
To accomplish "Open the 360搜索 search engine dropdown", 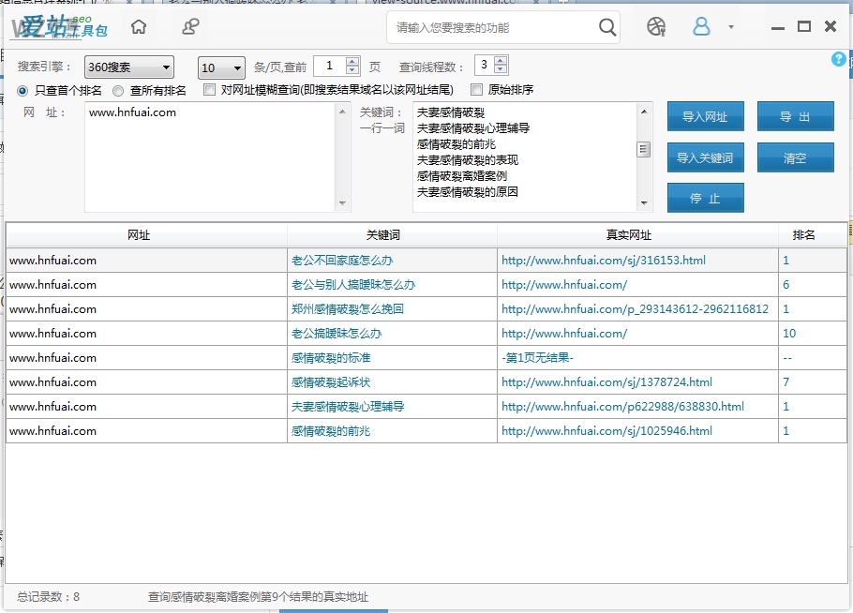I will pyautogui.click(x=128, y=67).
